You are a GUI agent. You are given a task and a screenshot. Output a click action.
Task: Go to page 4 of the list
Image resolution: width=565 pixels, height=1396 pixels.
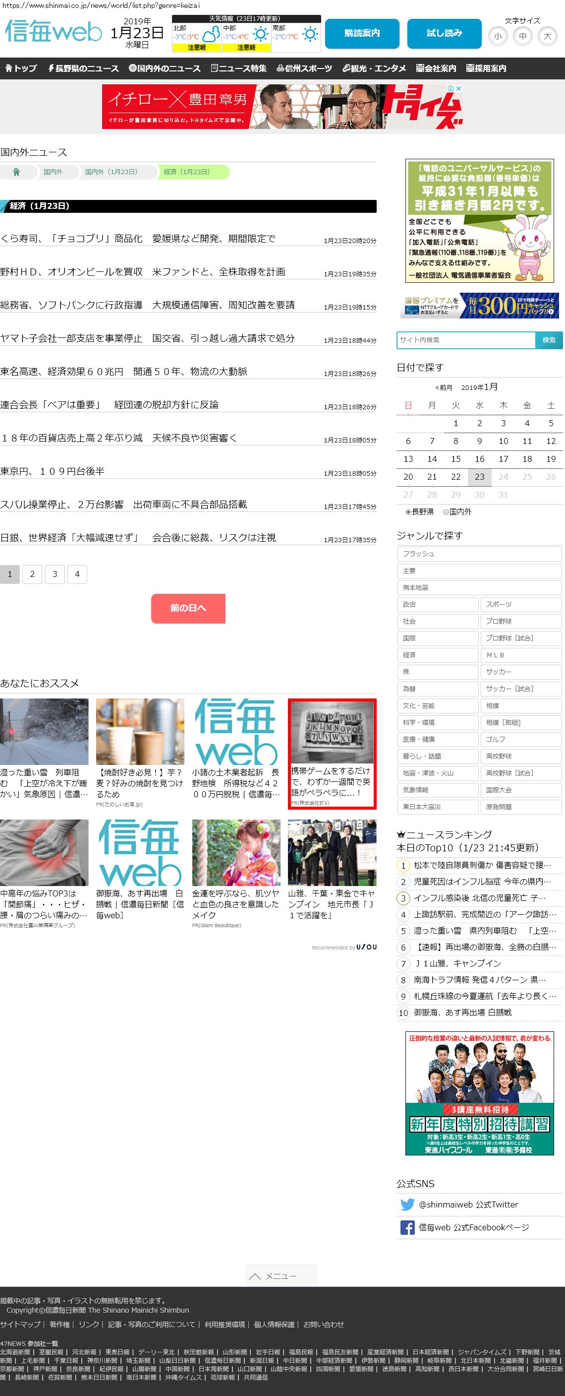(x=77, y=574)
